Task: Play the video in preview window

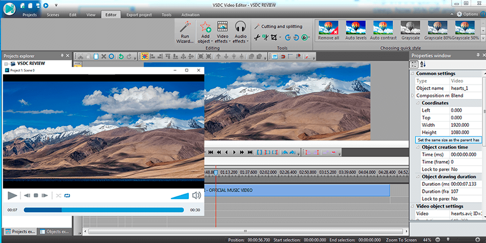Action: coord(12,196)
